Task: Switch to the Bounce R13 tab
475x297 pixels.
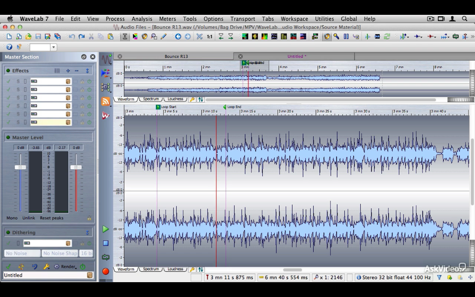Action: tap(176, 56)
